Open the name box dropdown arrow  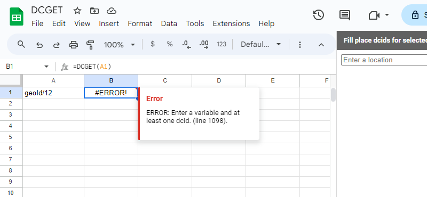pyautogui.click(x=46, y=67)
